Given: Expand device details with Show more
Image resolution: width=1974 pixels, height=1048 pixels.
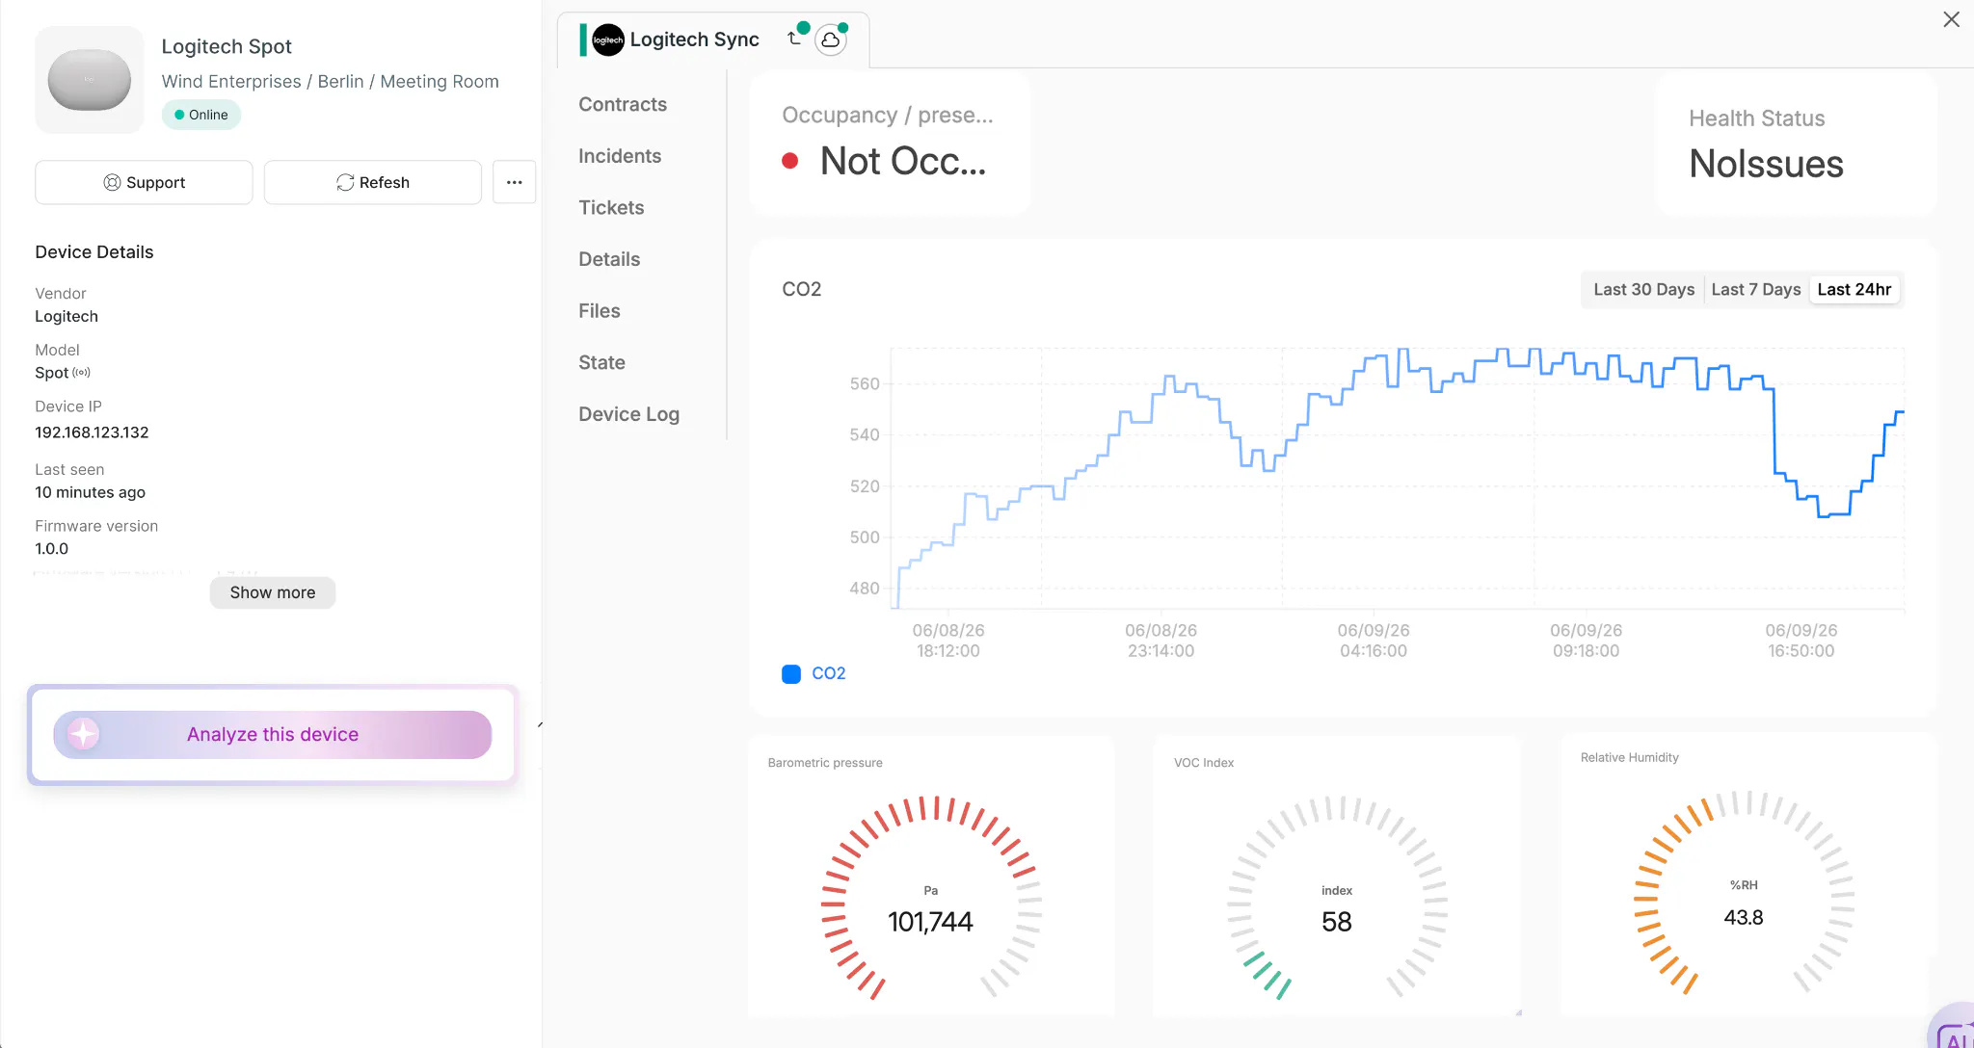Looking at the screenshot, I should pos(273,592).
